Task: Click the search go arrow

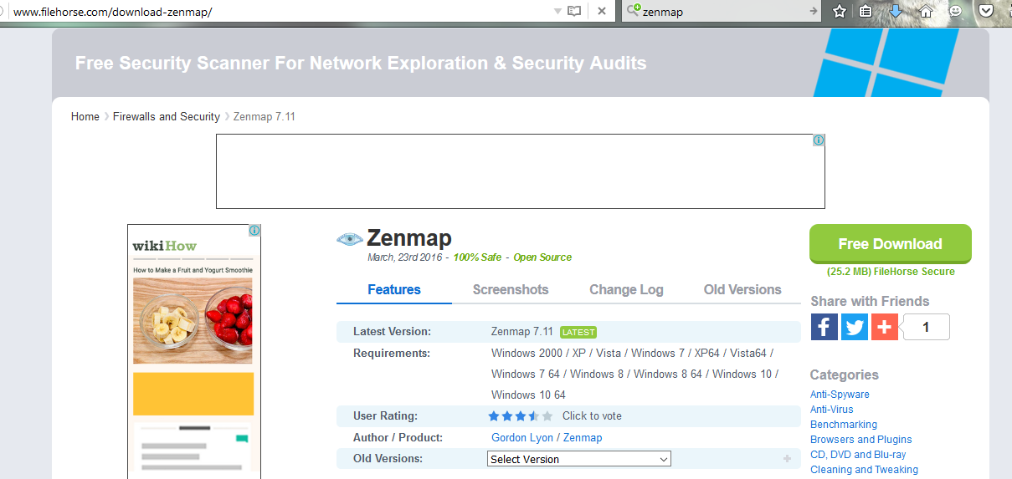Action: click(814, 11)
